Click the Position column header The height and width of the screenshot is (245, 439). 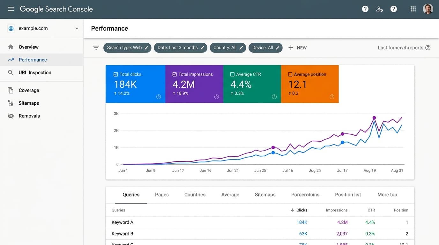pos(401,210)
